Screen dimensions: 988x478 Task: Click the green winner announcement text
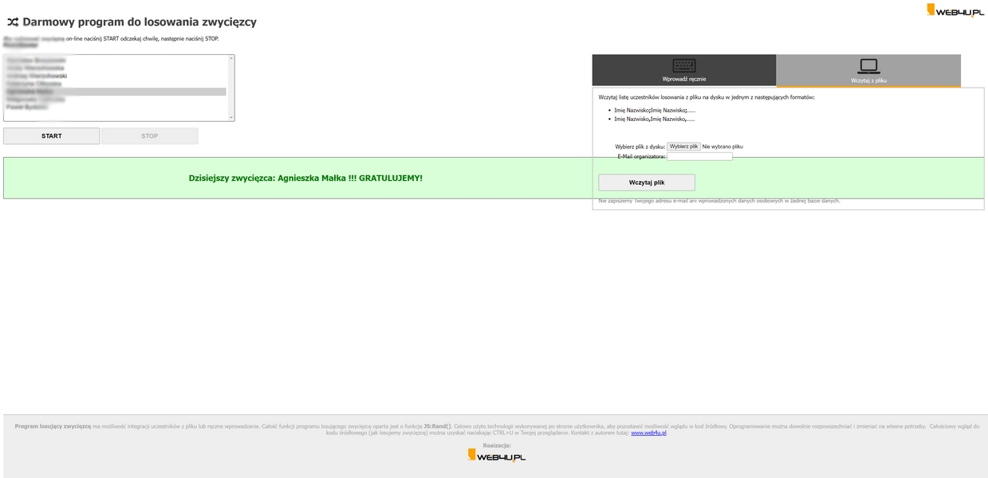(305, 178)
